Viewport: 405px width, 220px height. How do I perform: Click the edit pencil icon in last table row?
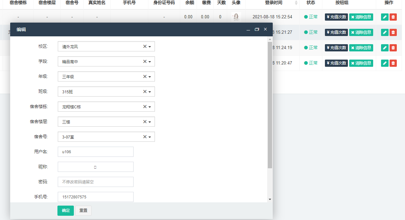(385, 63)
